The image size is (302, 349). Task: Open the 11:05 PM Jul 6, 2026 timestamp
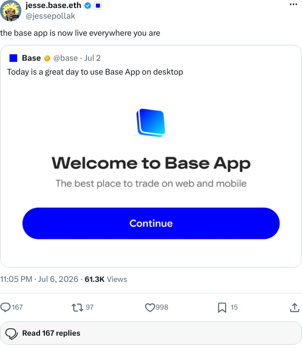pyautogui.click(x=39, y=279)
